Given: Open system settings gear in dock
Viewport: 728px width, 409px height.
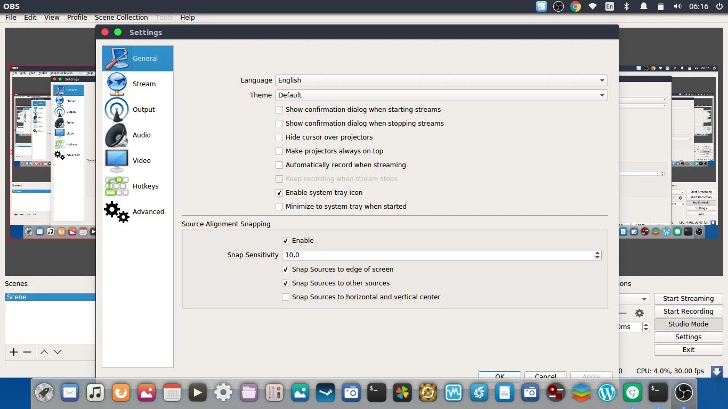Looking at the screenshot, I should (223, 393).
